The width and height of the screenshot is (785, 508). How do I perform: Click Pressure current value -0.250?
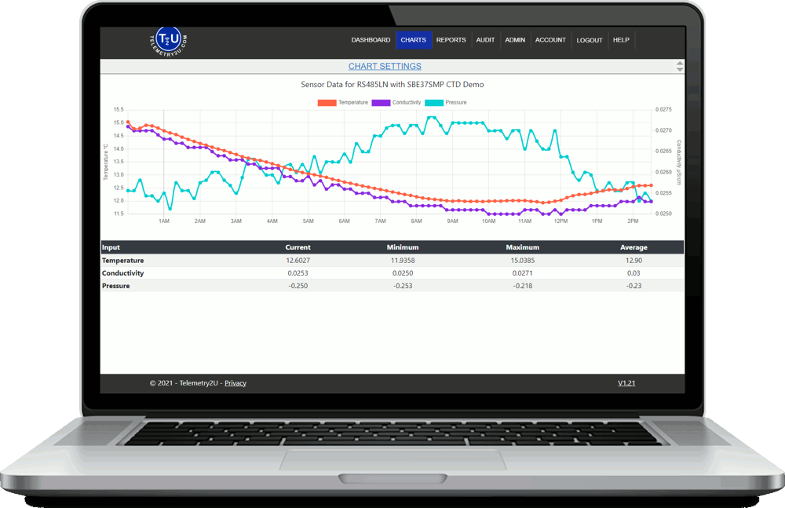298,286
